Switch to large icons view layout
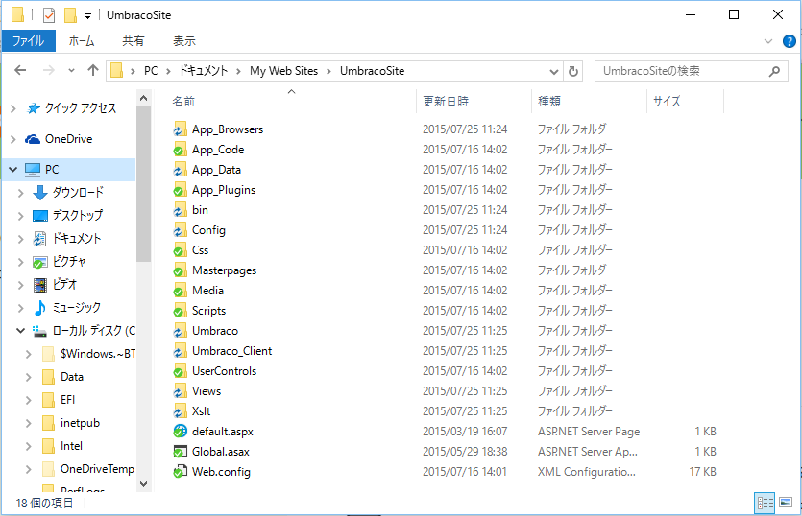 (x=786, y=504)
